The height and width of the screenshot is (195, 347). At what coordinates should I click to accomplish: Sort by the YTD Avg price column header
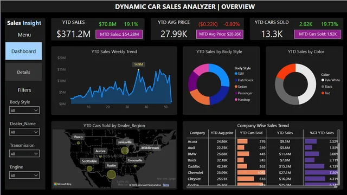pyautogui.click(x=222, y=133)
